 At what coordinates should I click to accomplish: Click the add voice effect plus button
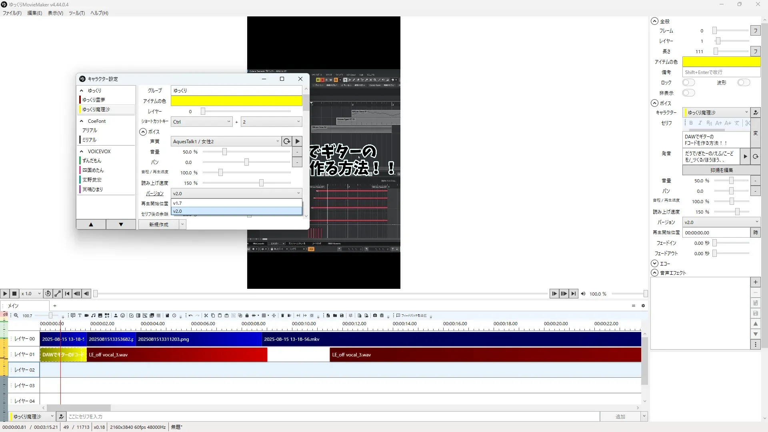point(755,282)
